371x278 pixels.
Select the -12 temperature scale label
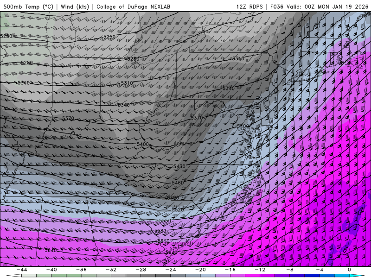point(260,270)
